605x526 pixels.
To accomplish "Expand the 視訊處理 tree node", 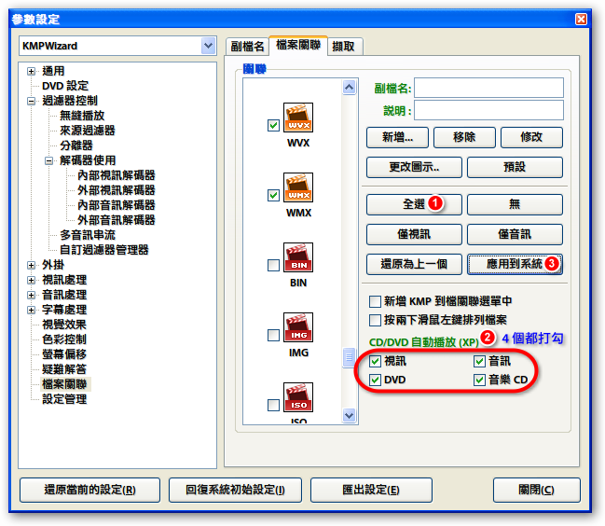I will [32, 280].
